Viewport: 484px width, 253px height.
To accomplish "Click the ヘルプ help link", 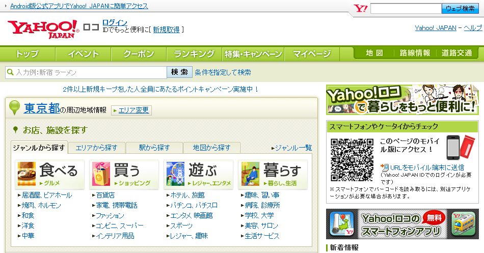I will pyautogui.click(x=473, y=28).
